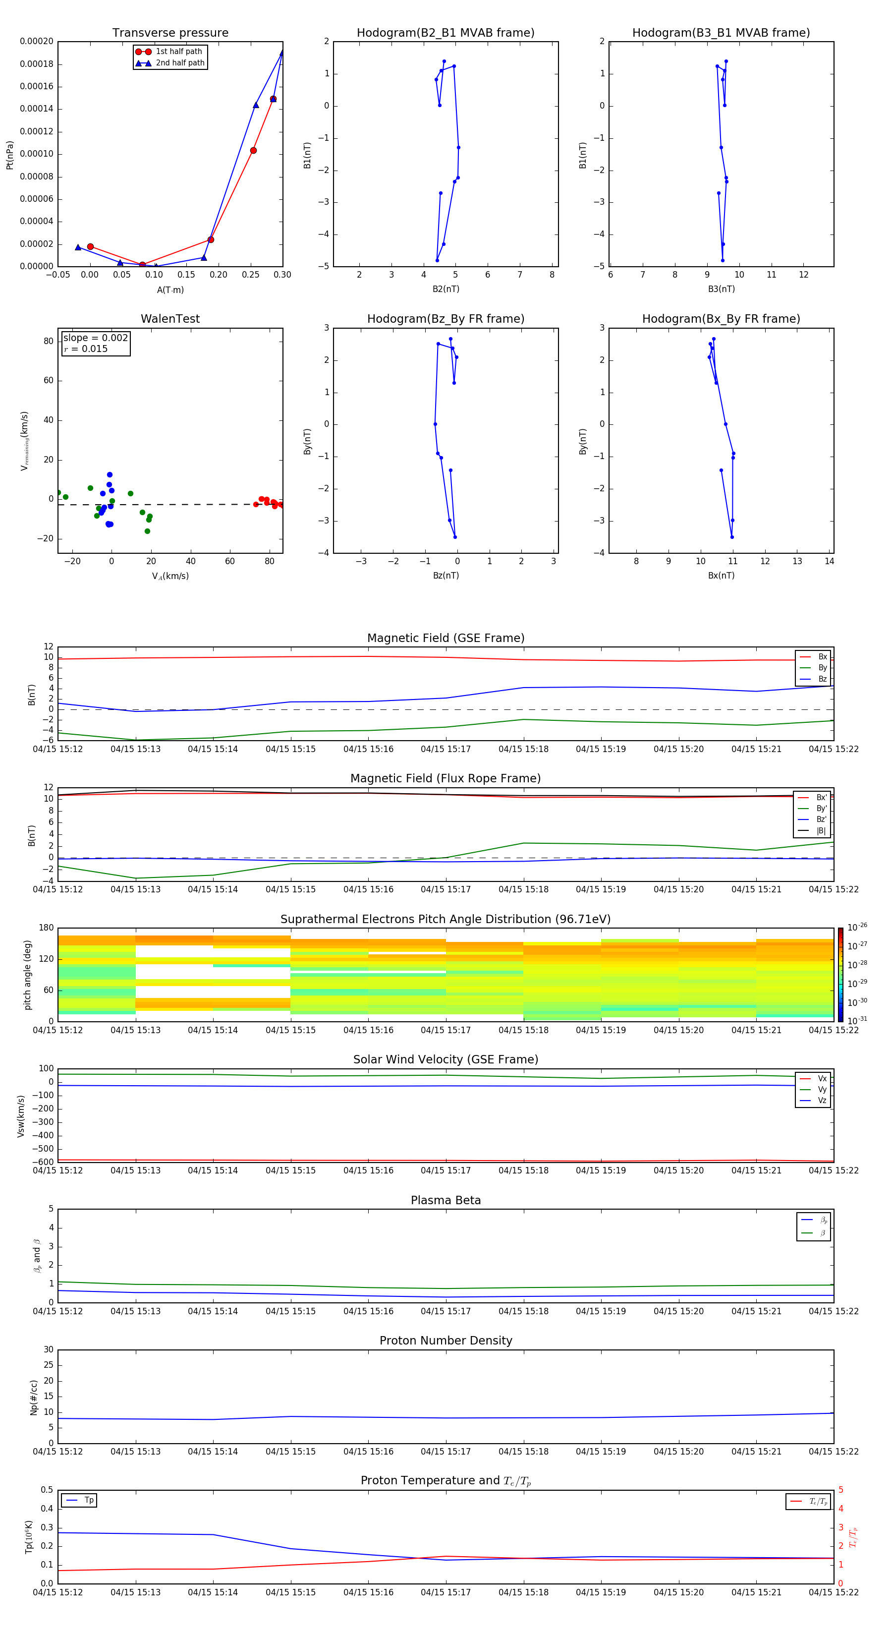Click the "2nd half path" legend entry

170,63
